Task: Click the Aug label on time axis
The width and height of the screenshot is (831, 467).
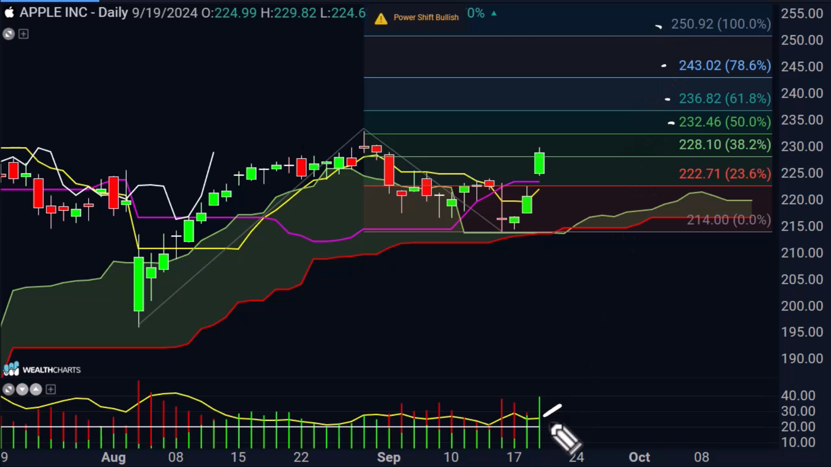Action: (x=113, y=457)
